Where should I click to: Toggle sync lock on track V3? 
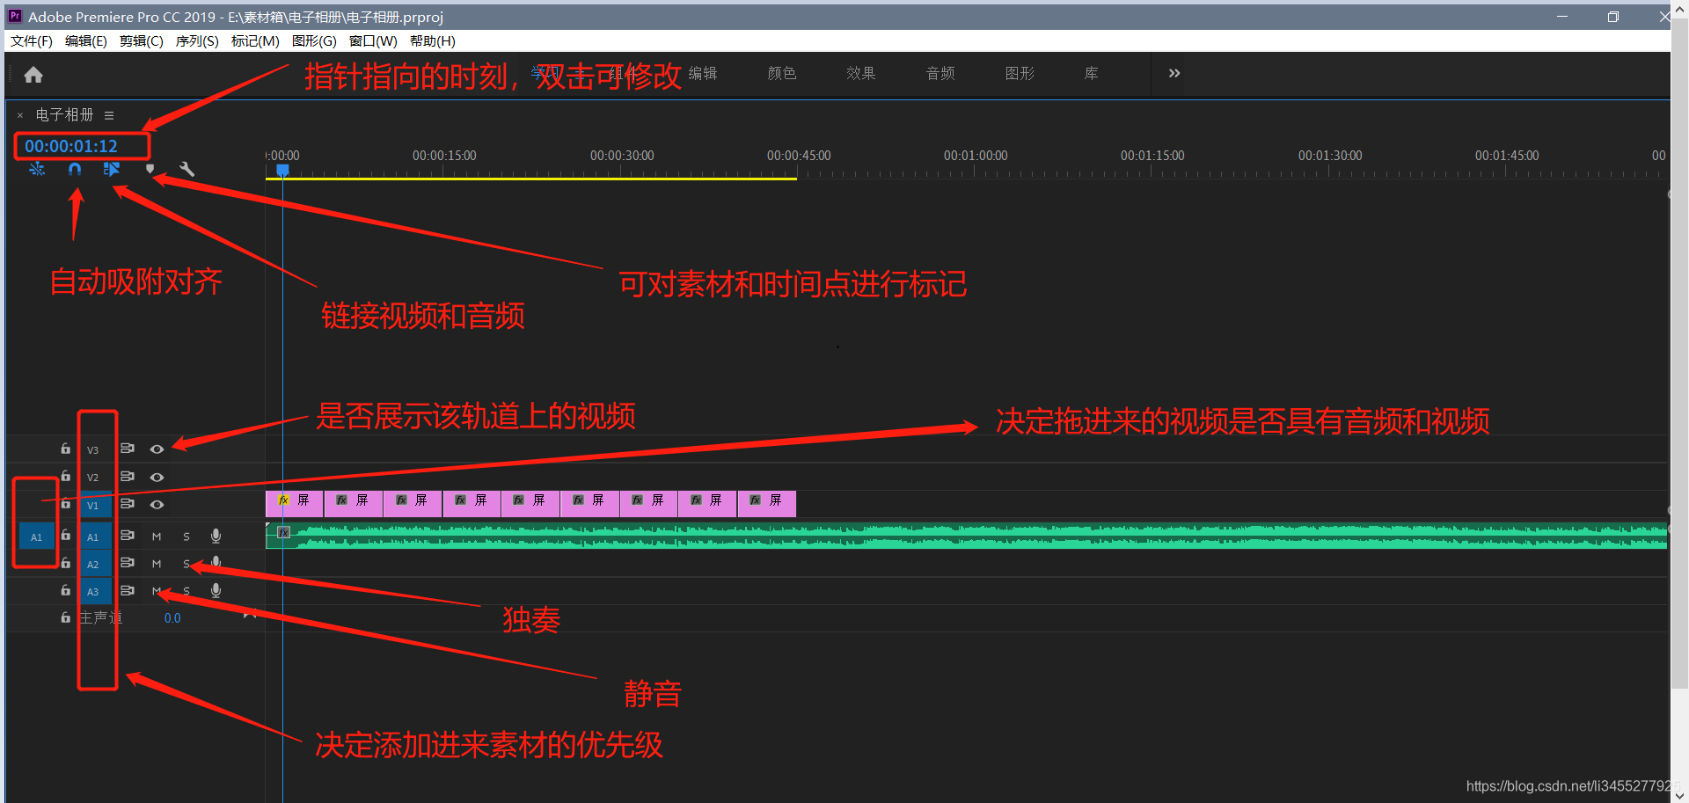128,449
